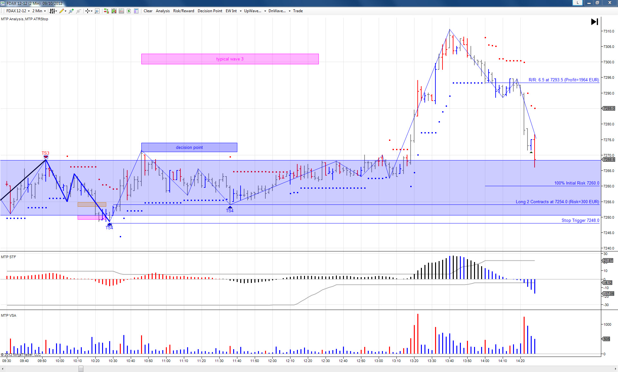Click the 505 volume value marker
Viewport: 618px width, 372px height.
606,339
